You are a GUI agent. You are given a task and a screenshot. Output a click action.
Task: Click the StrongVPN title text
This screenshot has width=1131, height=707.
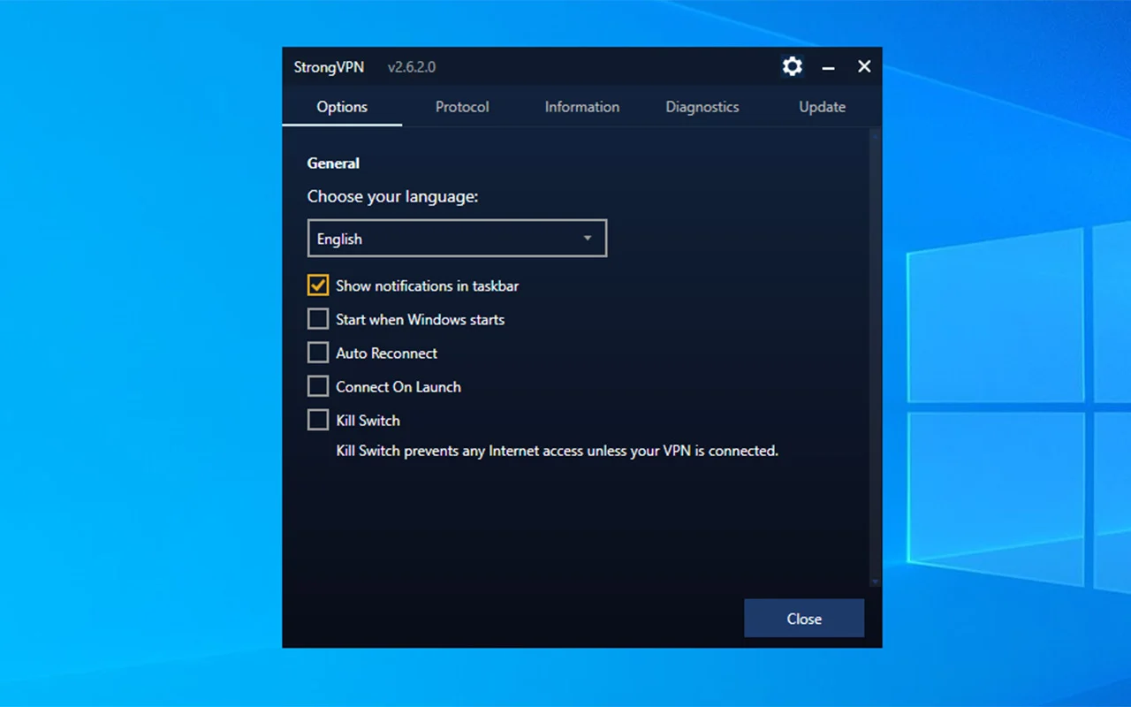tap(329, 67)
